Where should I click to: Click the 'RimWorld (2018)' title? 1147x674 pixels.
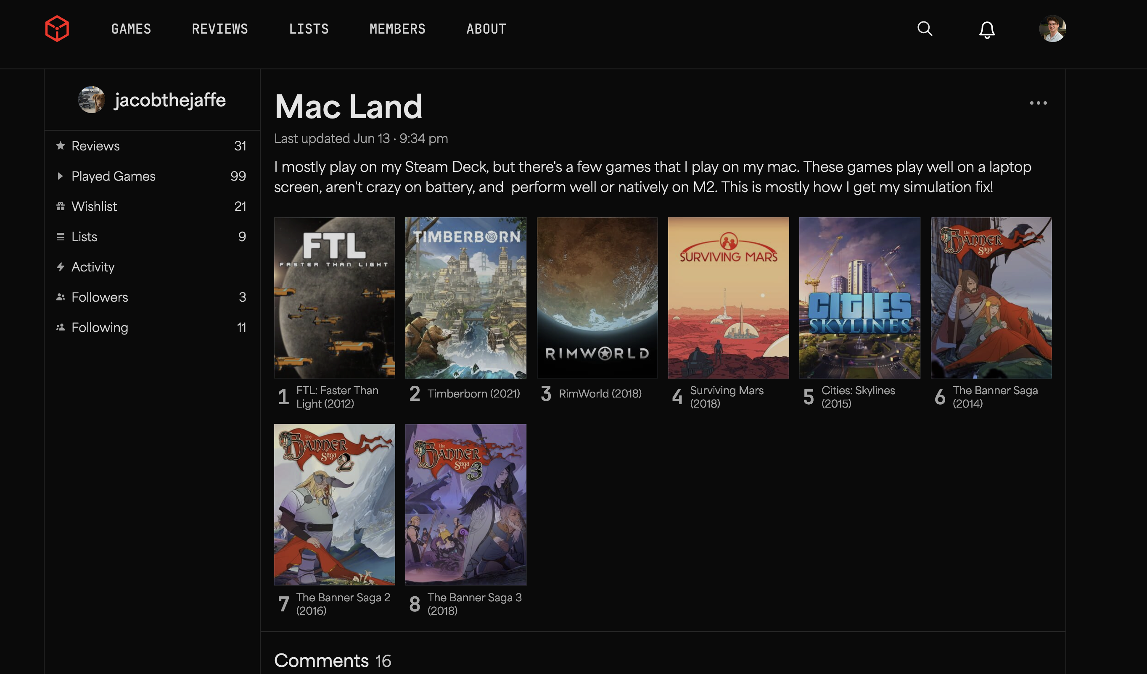click(600, 393)
